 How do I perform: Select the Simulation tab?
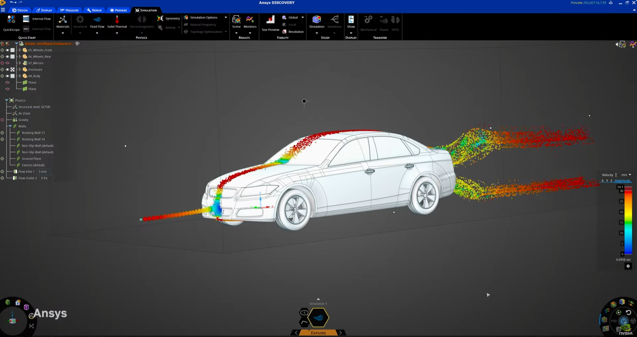click(x=146, y=10)
